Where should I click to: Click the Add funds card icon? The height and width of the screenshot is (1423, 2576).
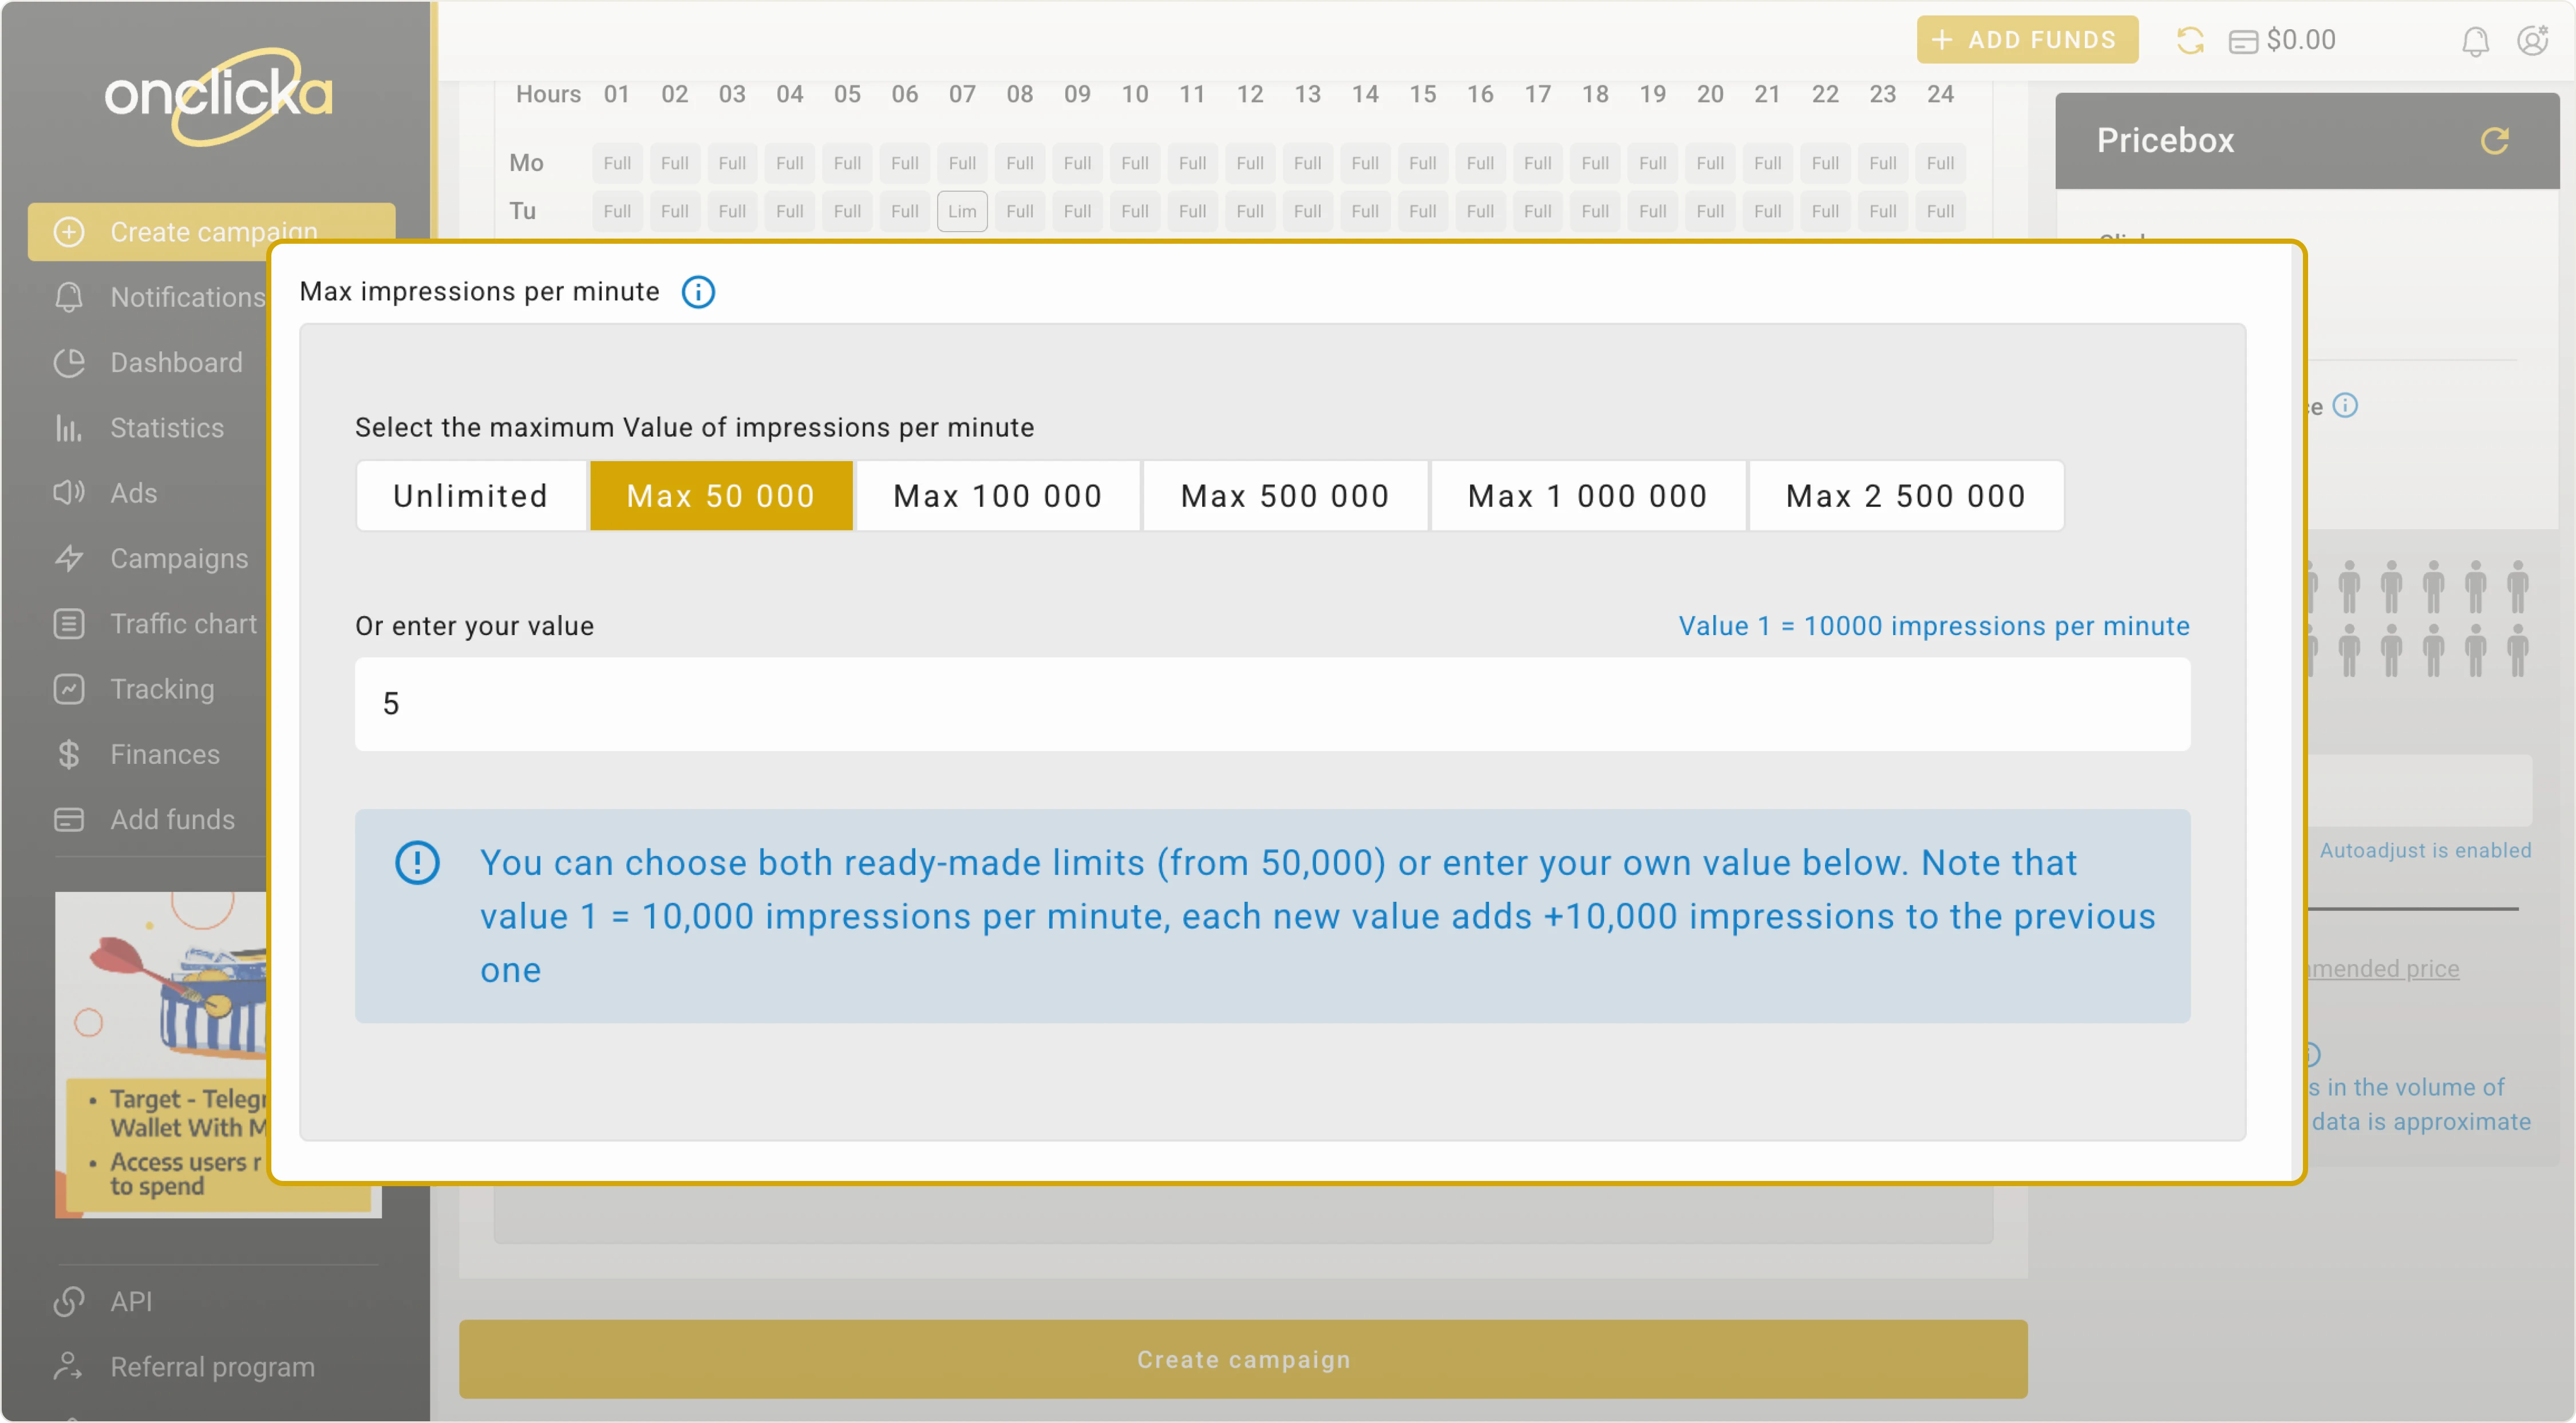[x=68, y=819]
